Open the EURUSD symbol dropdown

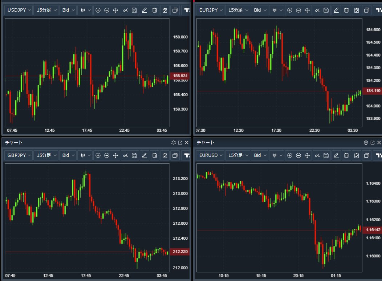pos(211,155)
